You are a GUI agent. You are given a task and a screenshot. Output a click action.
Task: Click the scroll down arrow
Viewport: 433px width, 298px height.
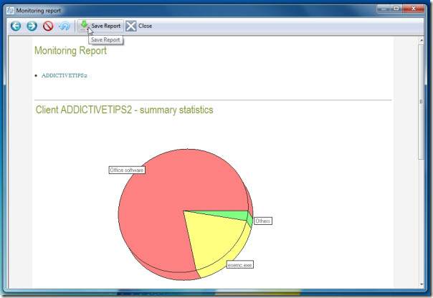click(422, 284)
